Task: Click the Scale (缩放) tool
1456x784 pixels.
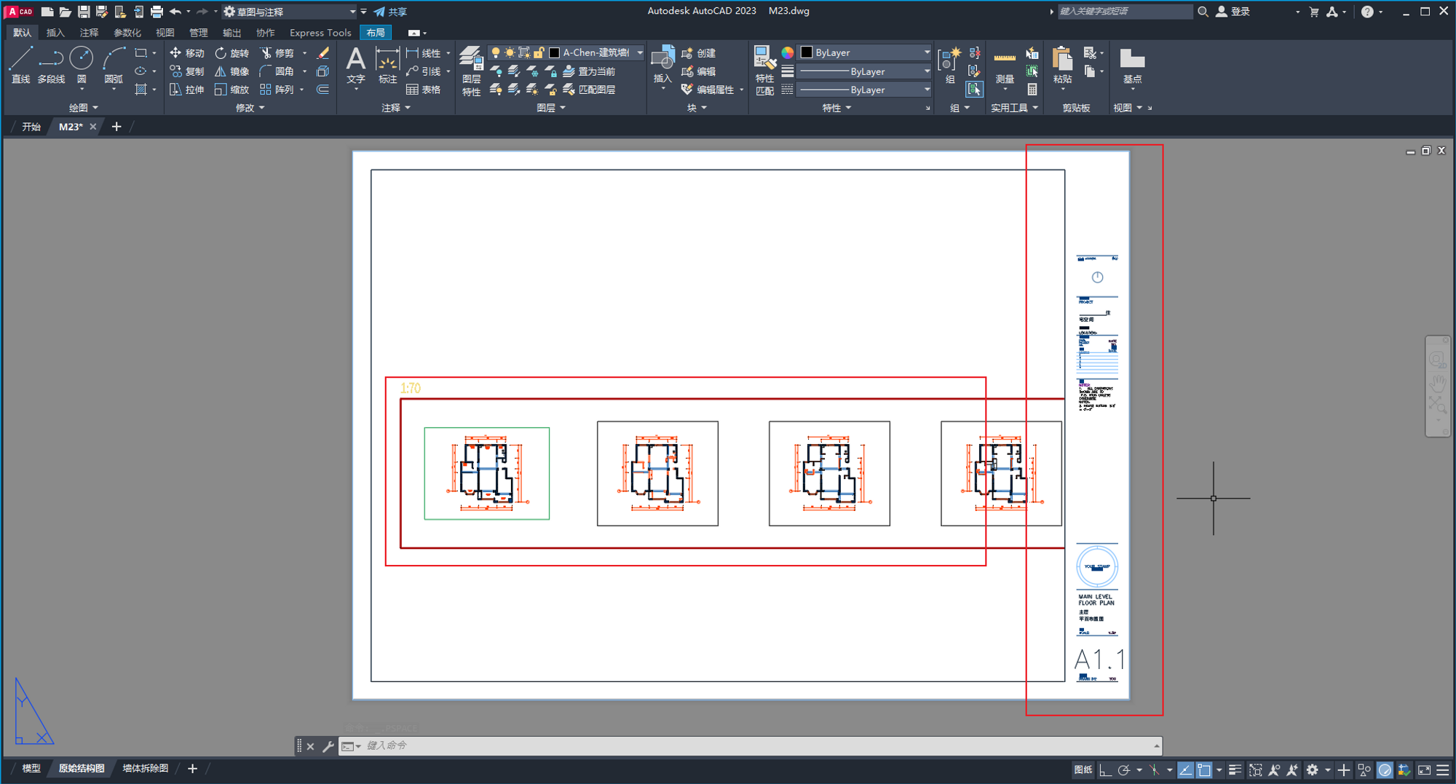Action: pos(232,90)
